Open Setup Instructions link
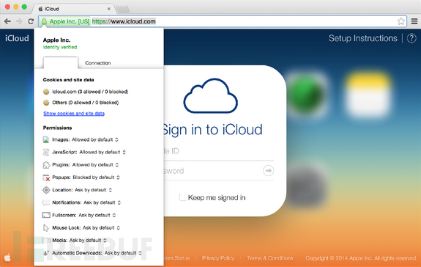 [362, 38]
